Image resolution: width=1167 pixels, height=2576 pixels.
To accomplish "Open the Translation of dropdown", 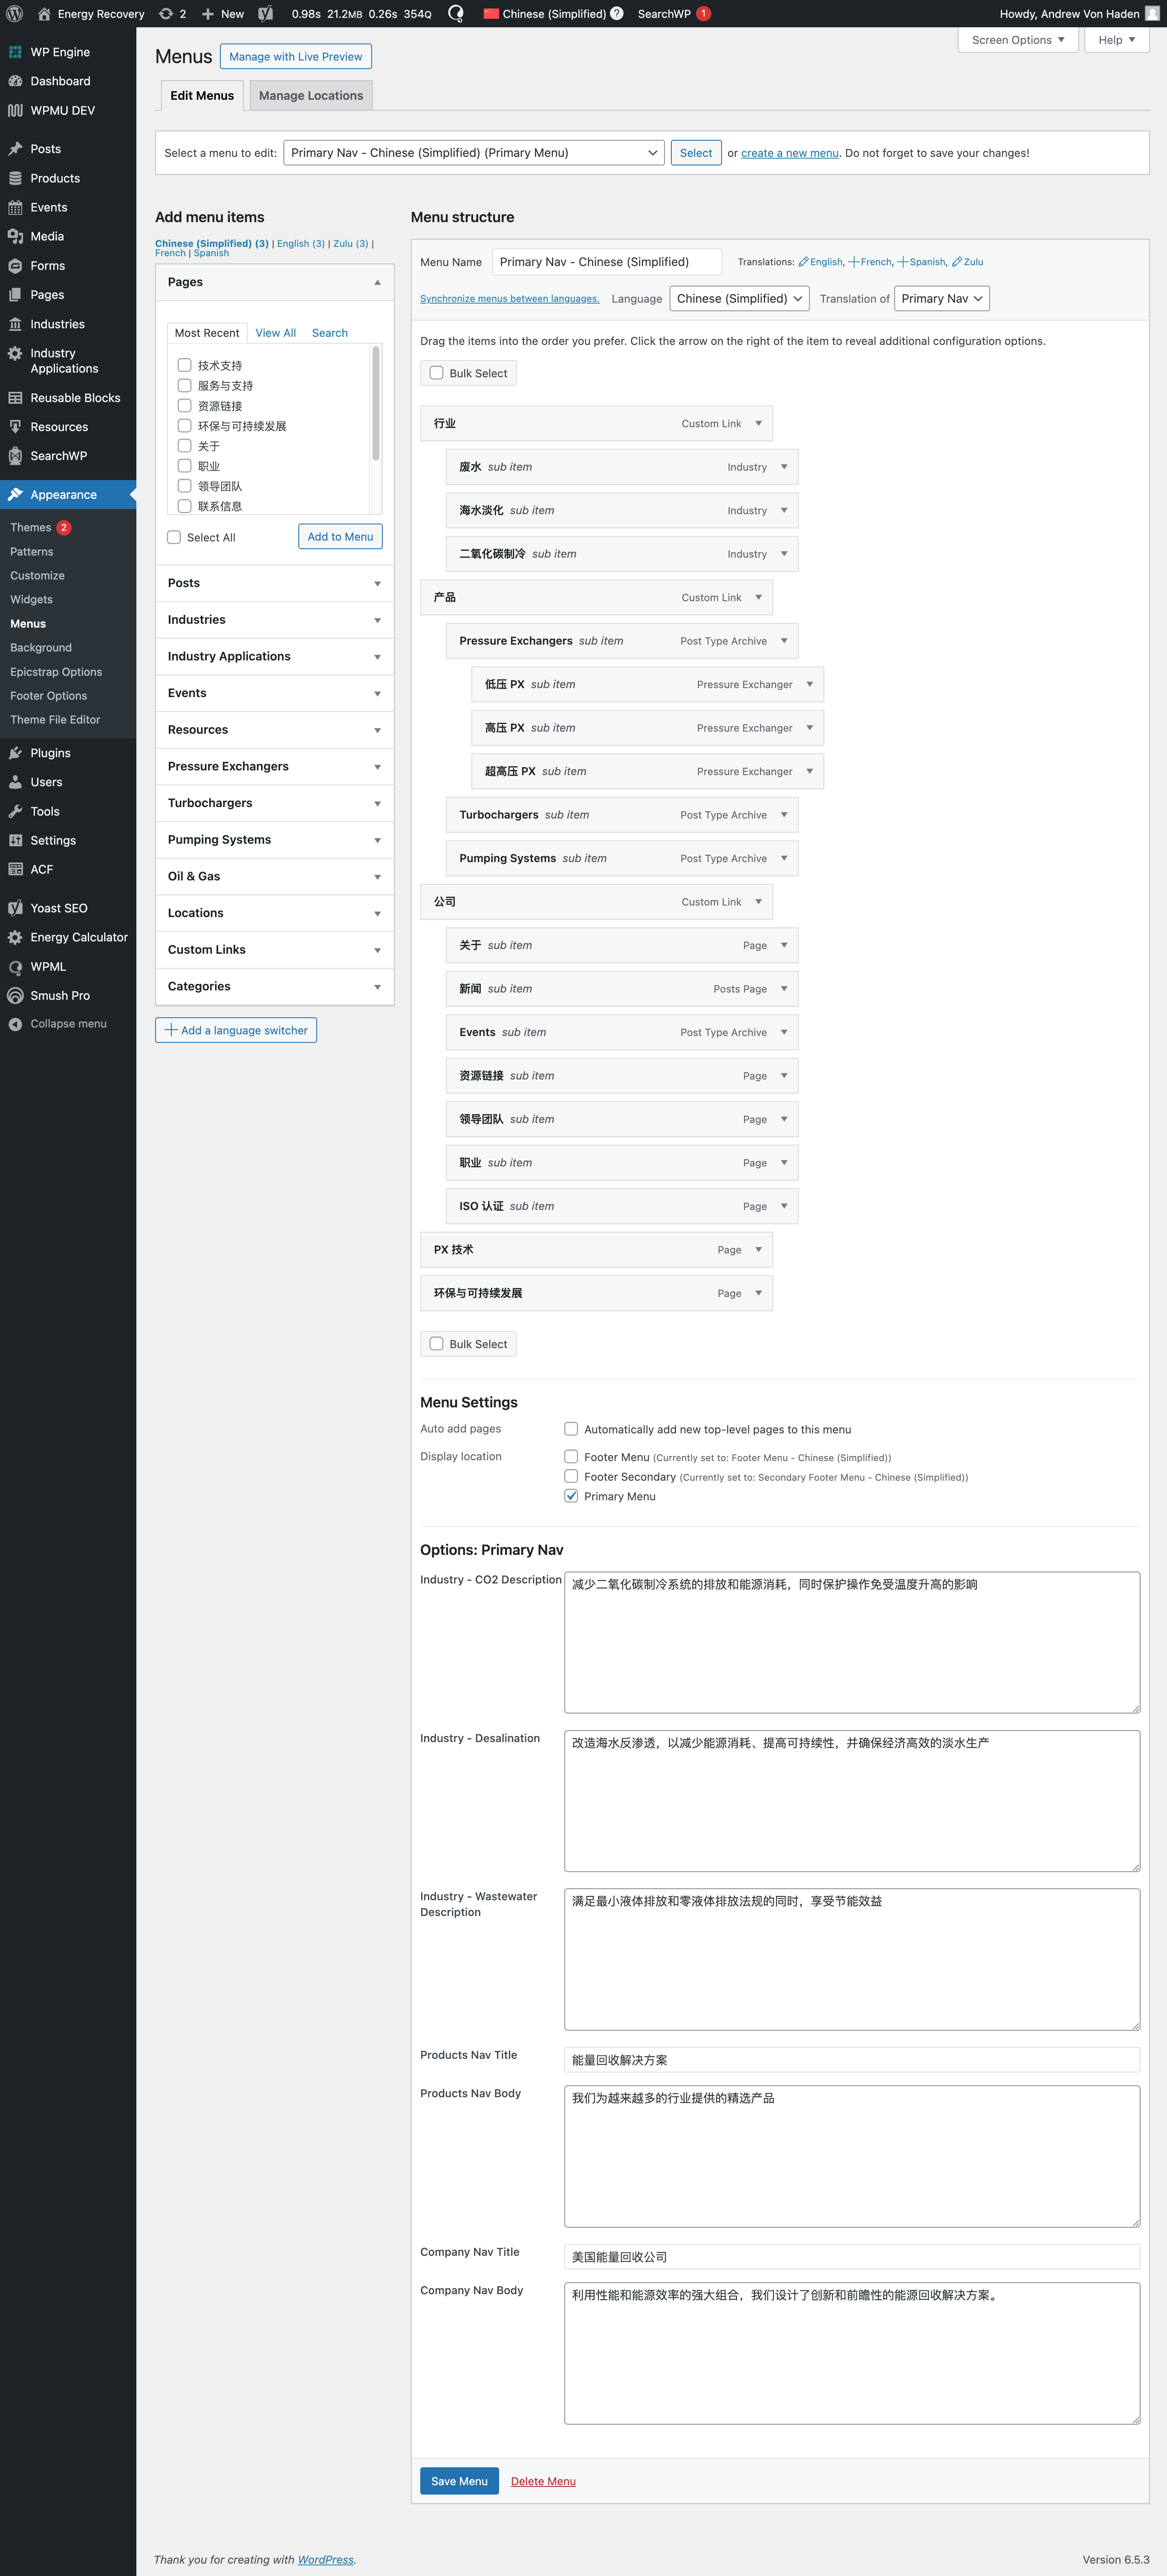I will (x=942, y=299).
